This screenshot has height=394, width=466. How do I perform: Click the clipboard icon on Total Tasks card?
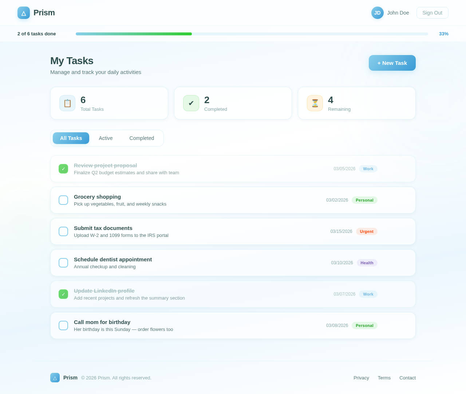click(67, 103)
